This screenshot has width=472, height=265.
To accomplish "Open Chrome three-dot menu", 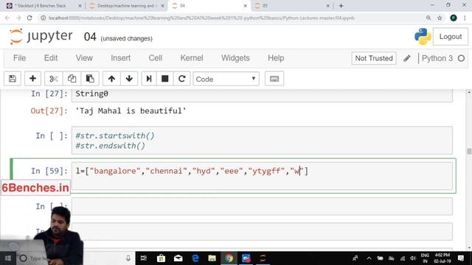I will click(x=465, y=18).
